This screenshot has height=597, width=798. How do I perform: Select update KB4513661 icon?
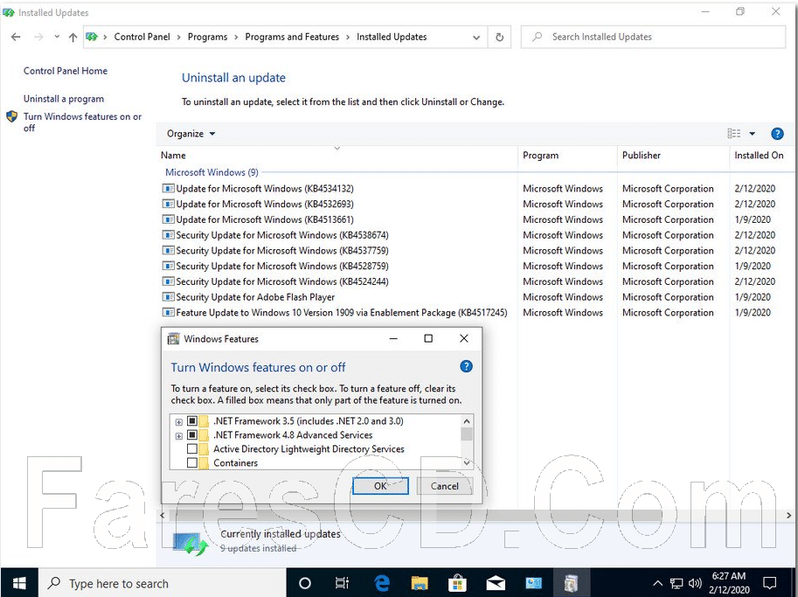168,219
